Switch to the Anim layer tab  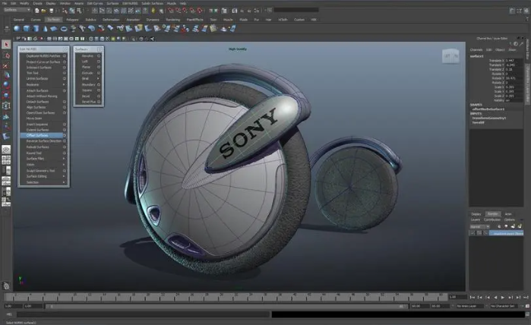coord(508,214)
